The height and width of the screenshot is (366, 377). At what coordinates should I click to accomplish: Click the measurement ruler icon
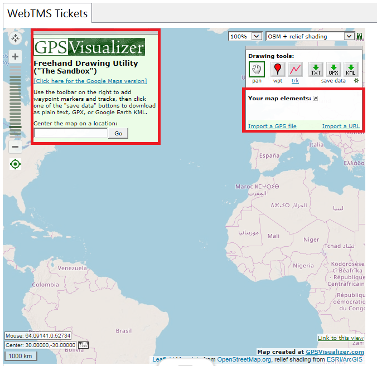[83, 345]
